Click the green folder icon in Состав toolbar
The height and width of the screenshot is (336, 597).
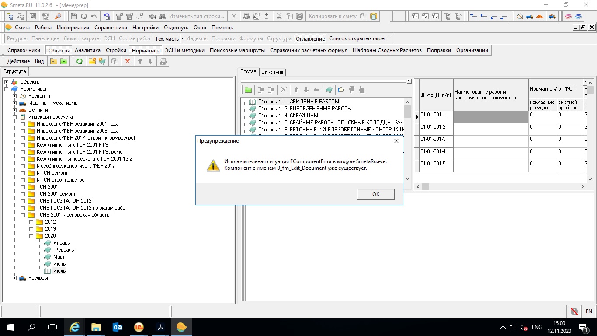(x=248, y=90)
